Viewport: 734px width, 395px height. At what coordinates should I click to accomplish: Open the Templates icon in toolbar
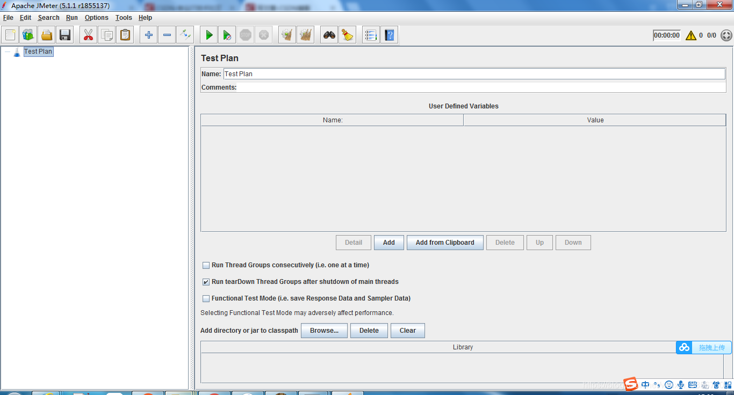(28, 35)
